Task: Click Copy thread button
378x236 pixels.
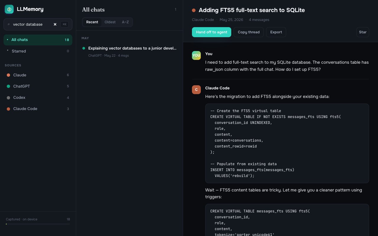Action: (249, 32)
